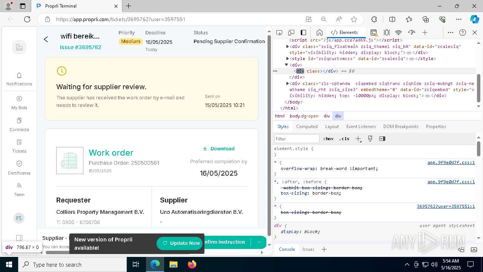Select the Issues drawer tab
This screenshot has height=272, width=483.
point(308,249)
